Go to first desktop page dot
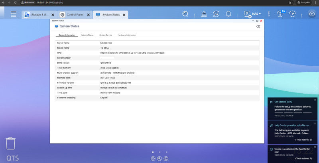Viewport: 319px width, 163px height. click(x=153, y=152)
